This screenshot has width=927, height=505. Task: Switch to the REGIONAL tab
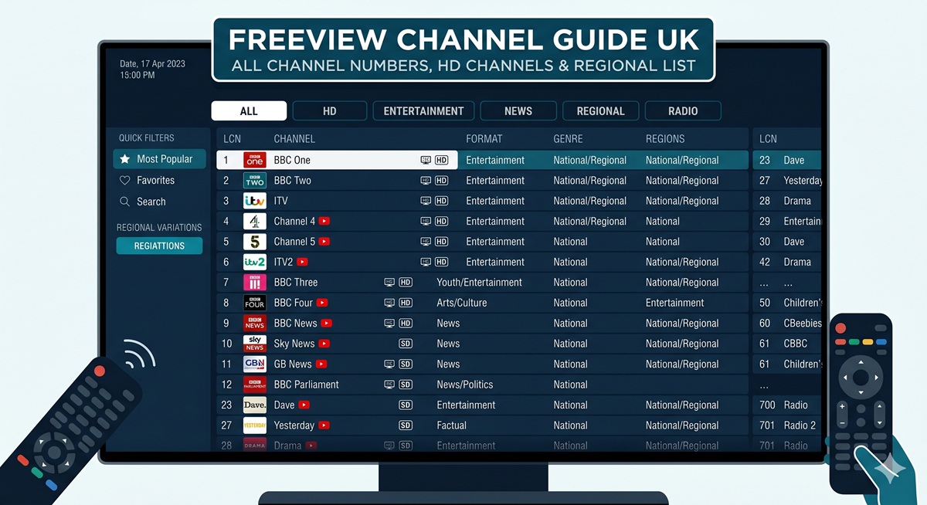(600, 111)
